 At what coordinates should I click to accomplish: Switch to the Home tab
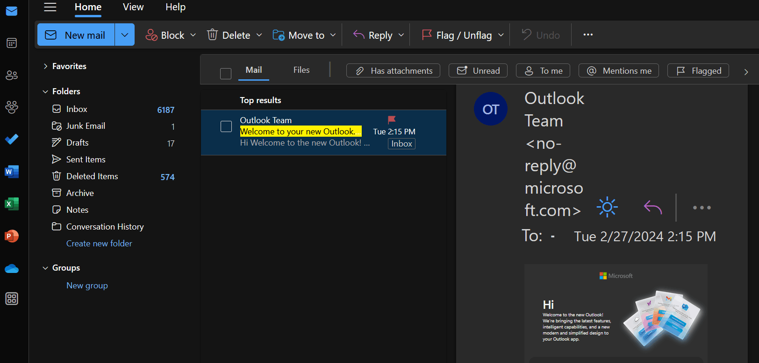pos(88,7)
